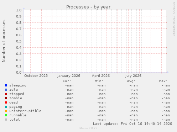
Task: Select the 'sleeping' legend label
Action: (18, 85)
